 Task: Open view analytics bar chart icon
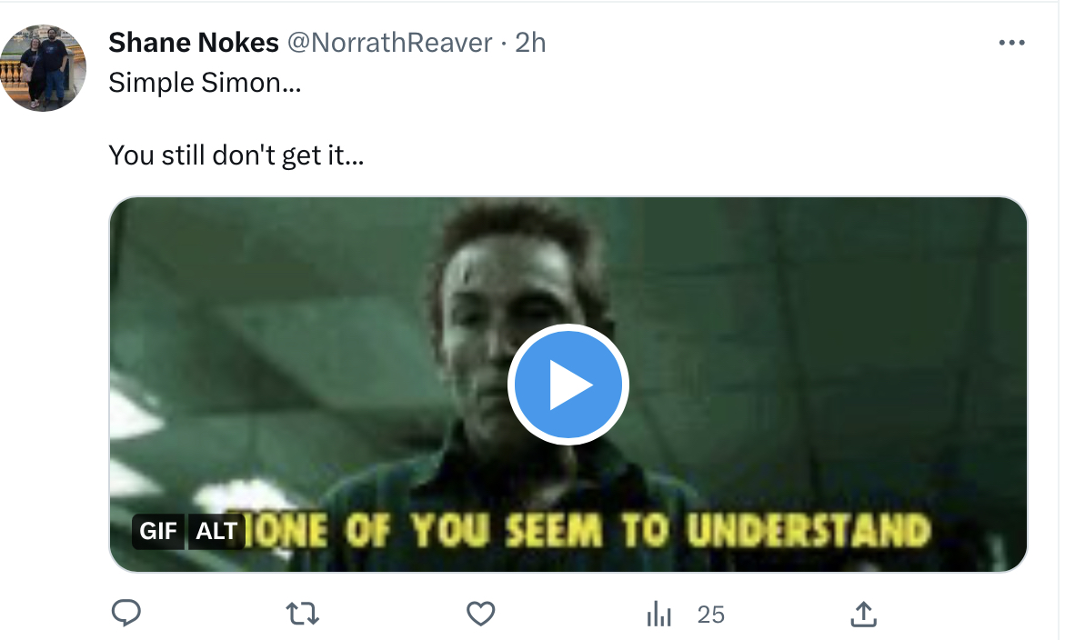[x=658, y=614]
